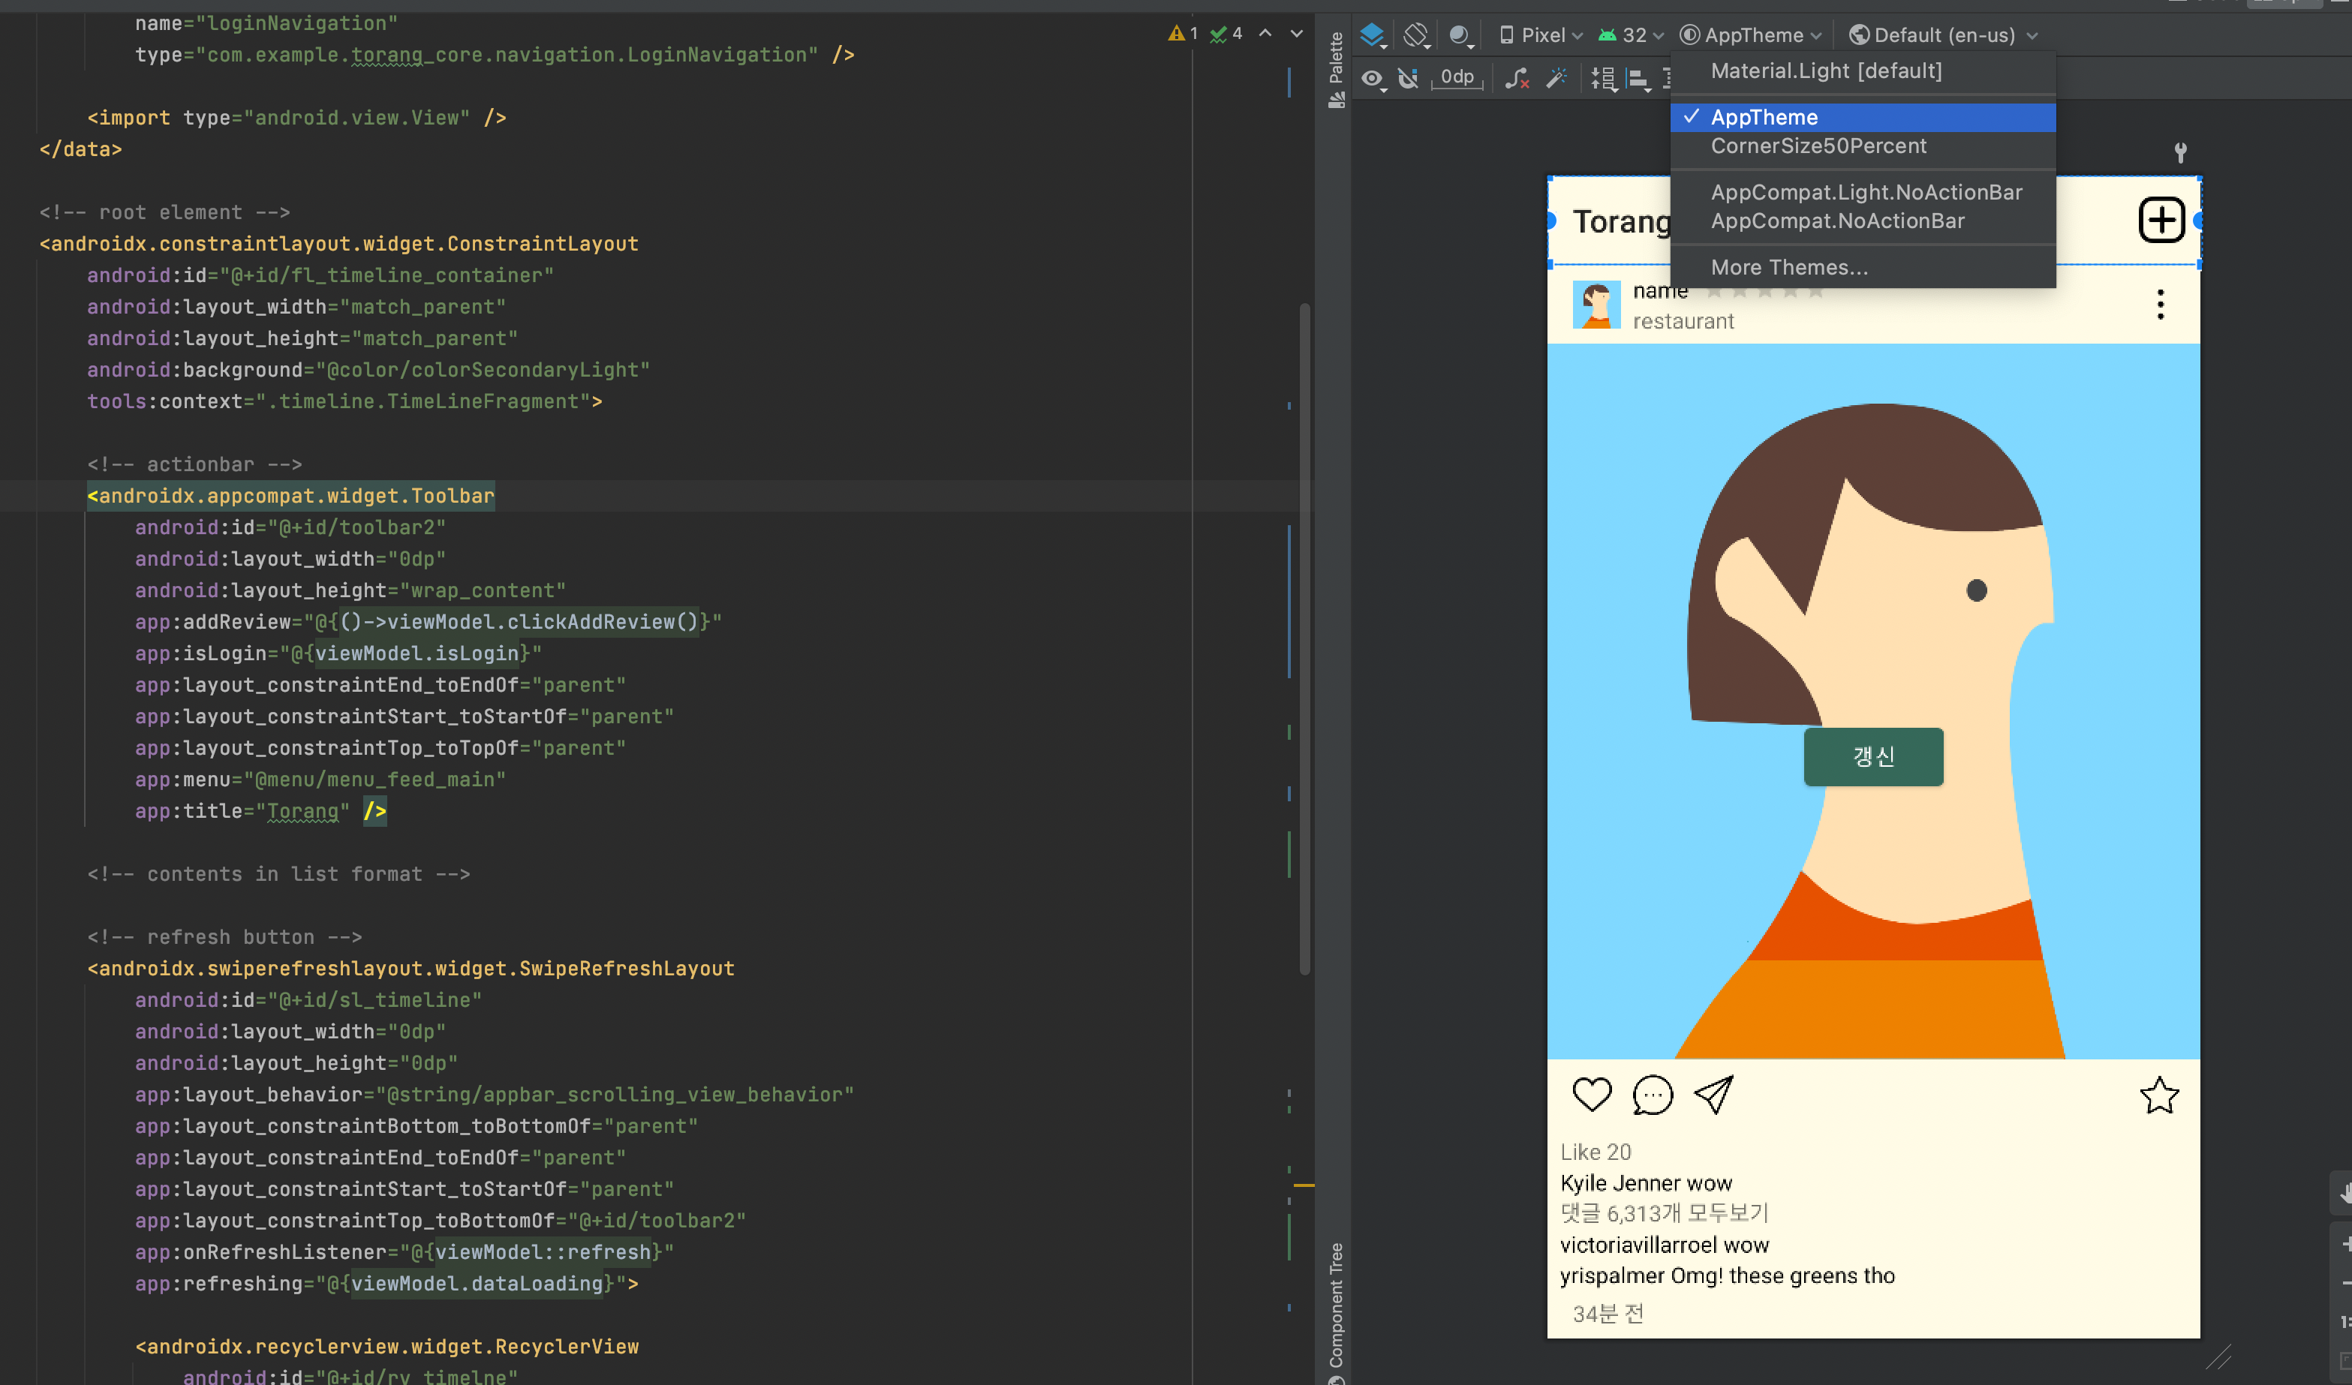Choose Material.Light [default] theme

(1826, 71)
